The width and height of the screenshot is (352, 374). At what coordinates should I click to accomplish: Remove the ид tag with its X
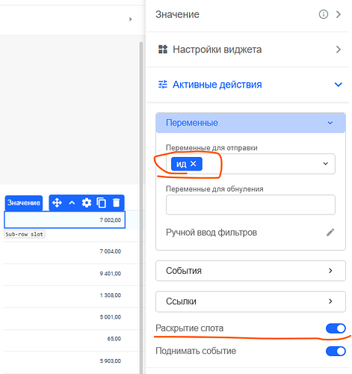(193, 164)
